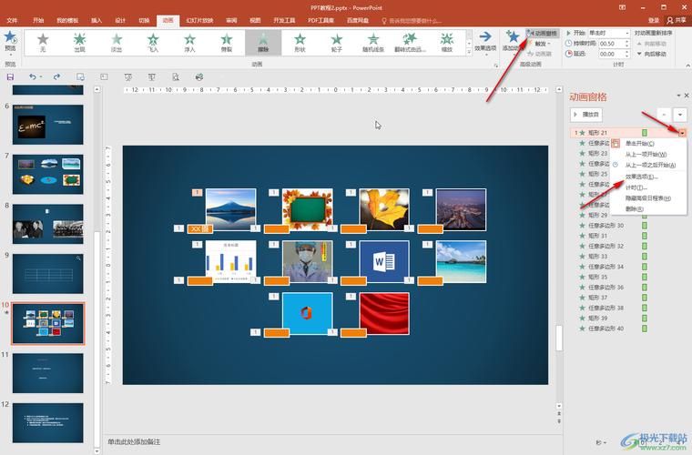This screenshot has height=455, width=692.
Task: Click Move Later (向后移动) reorder button
Action: pos(652,54)
